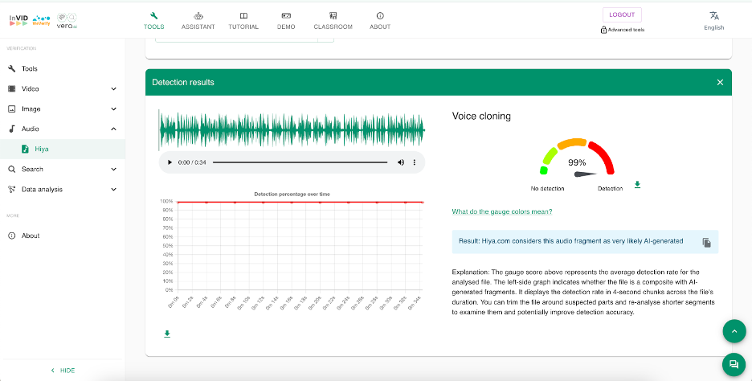Viewport: 752px width, 381px height.
Task: Click the red segment of the gauge
Action: [x=603, y=157]
